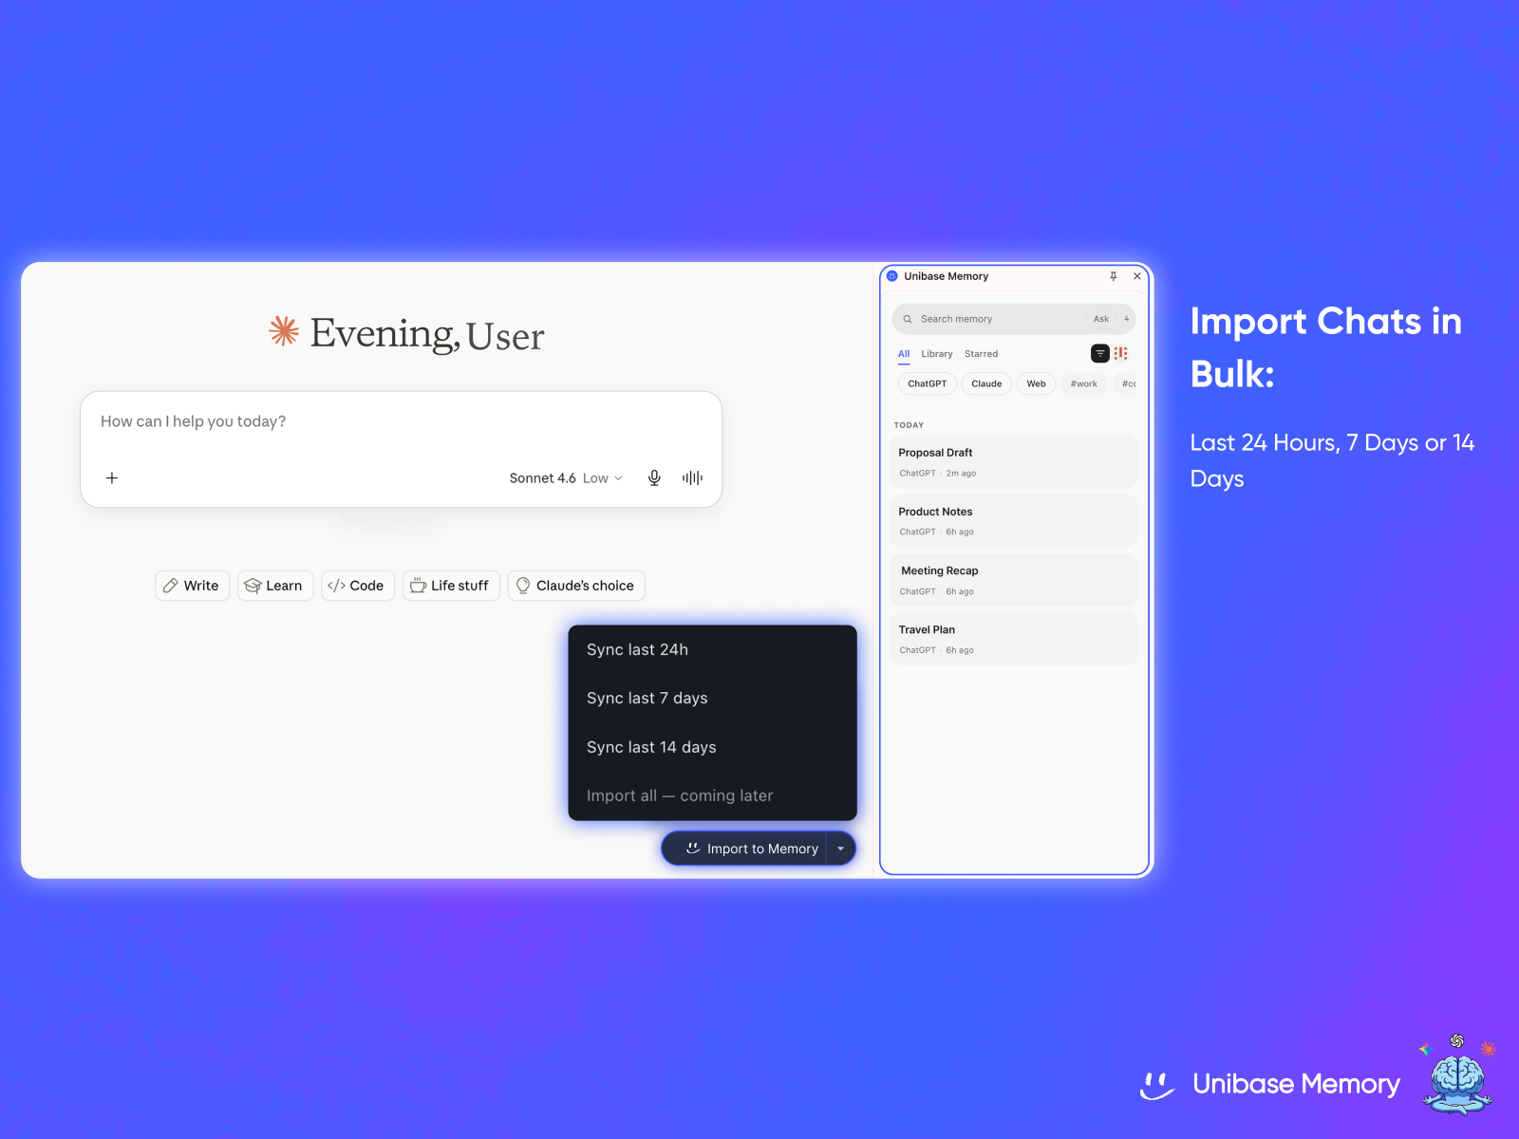This screenshot has height=1139, width=1519.
Task: Open the Starred tab
Action: (x=982, y=354)
